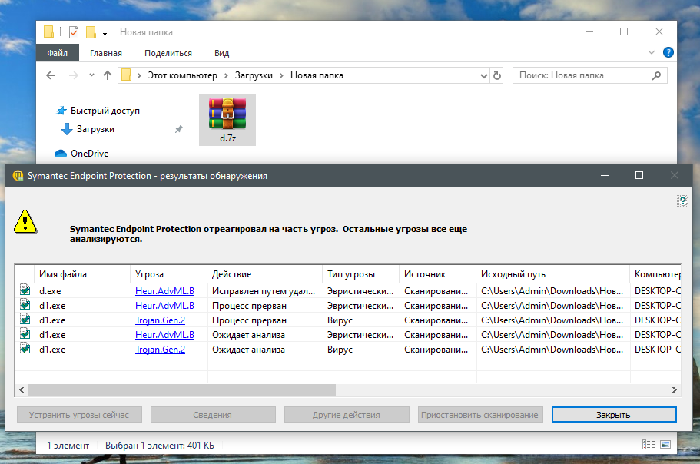The height and width of the screenshot is (464, 700).
Task: Click the yellow warning triangle icon
Action: pos(25,222)
